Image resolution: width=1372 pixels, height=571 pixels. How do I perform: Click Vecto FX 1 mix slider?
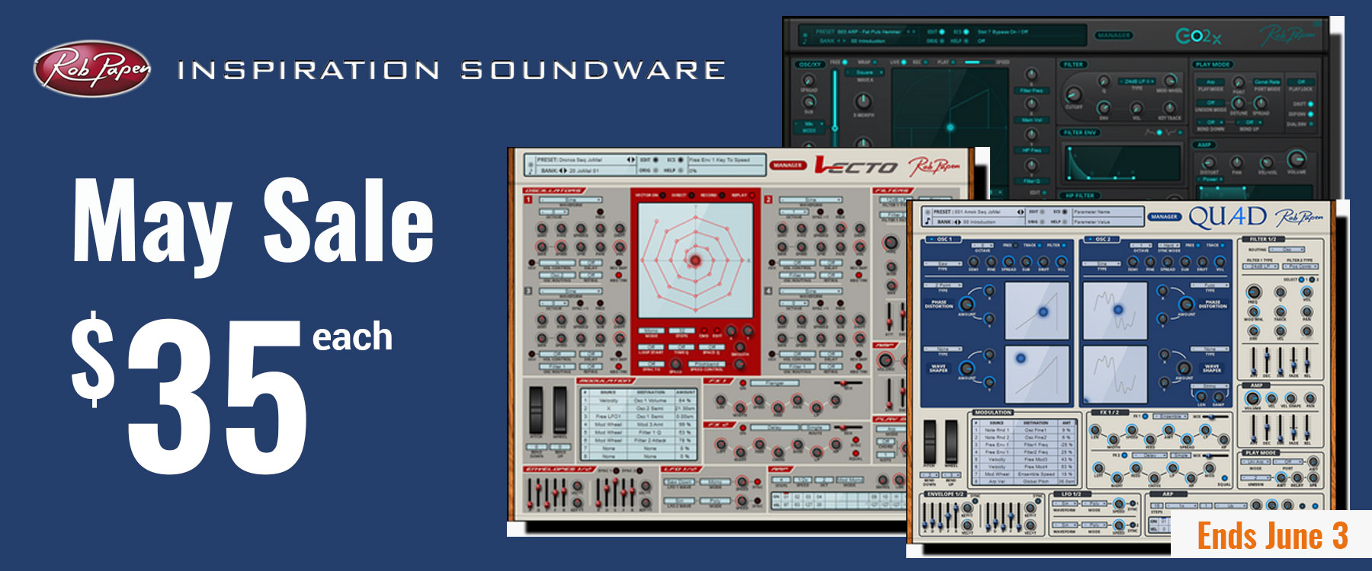coord(848,383)
